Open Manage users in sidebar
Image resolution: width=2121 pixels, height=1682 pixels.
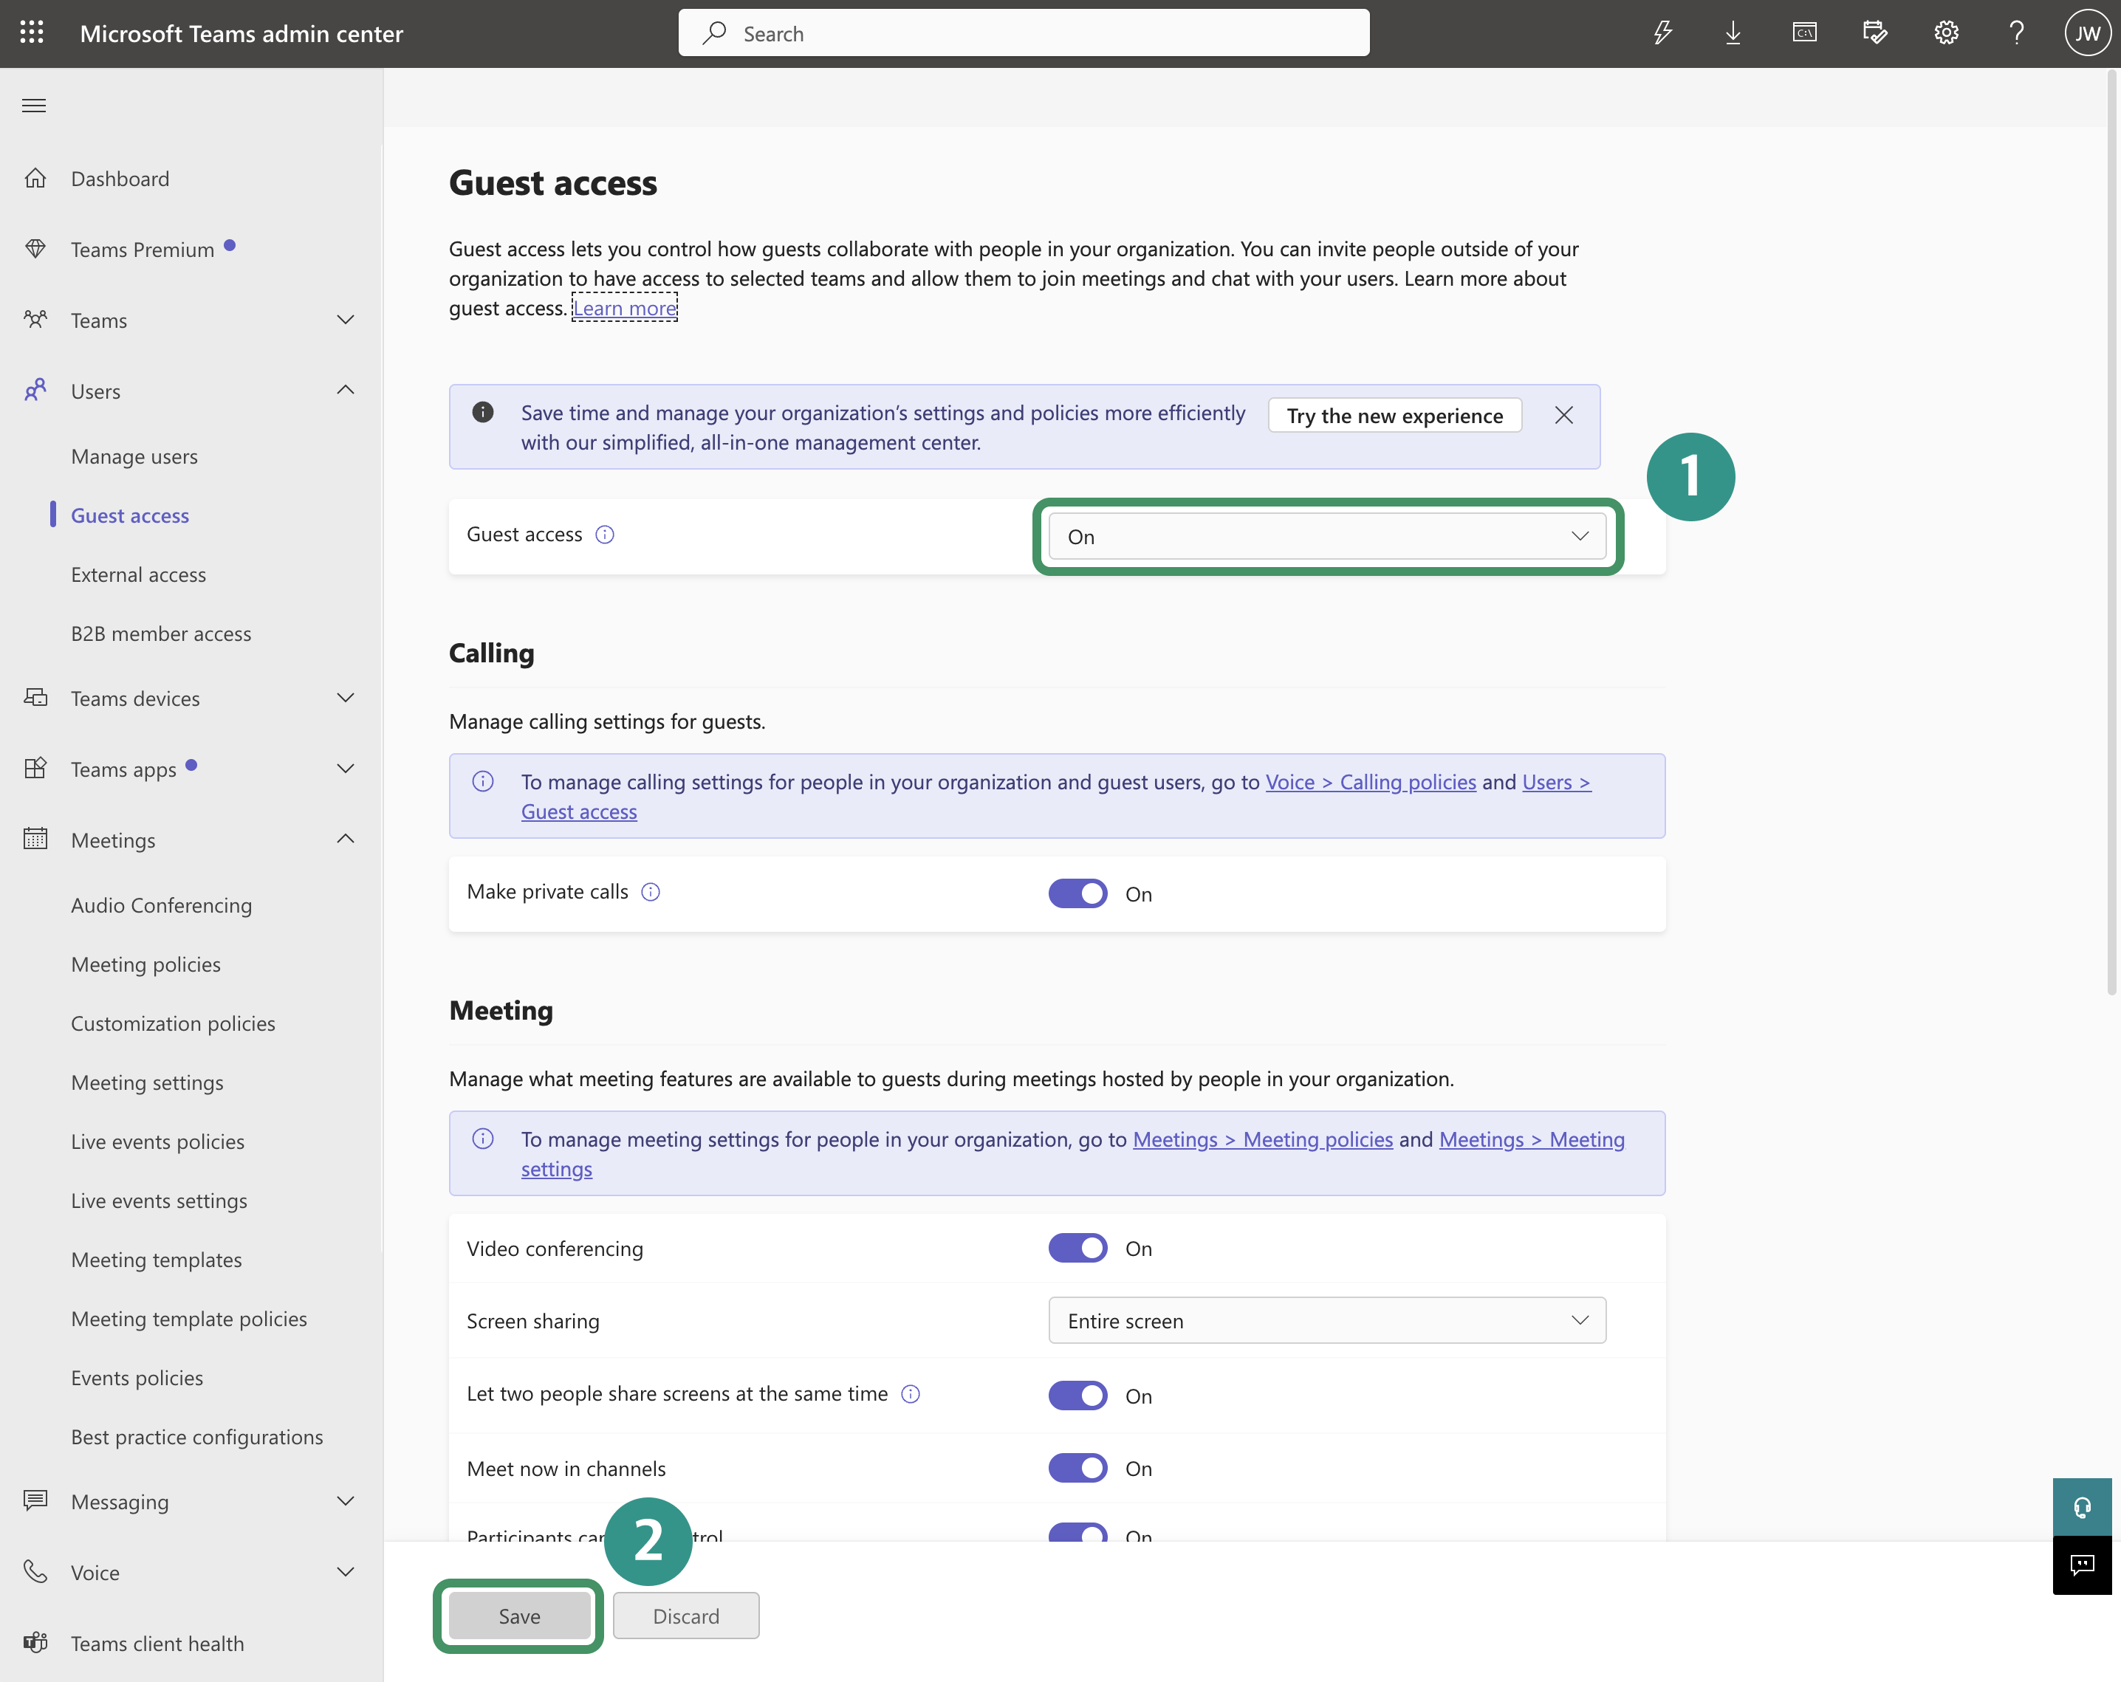pyautogui.click(x=134, y=456)
